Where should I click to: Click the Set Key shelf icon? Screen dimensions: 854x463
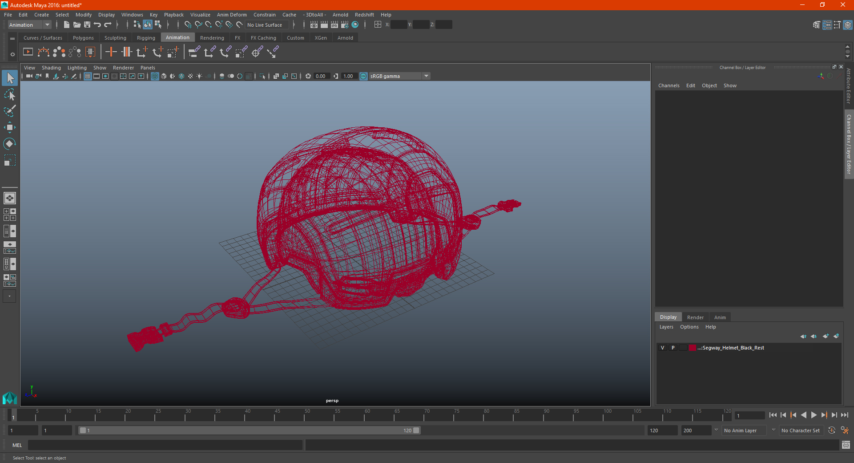[x=111, y=52]
